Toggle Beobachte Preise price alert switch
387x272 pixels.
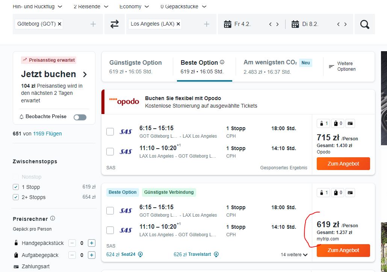(80, 117)
